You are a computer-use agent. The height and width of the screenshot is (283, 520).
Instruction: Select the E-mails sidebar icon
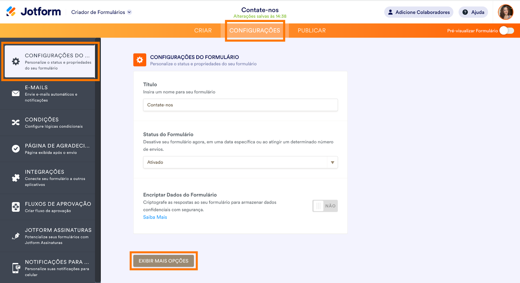click(x=16, y=93)
